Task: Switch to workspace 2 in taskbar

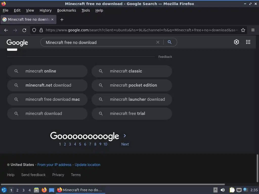Action: 17,190
